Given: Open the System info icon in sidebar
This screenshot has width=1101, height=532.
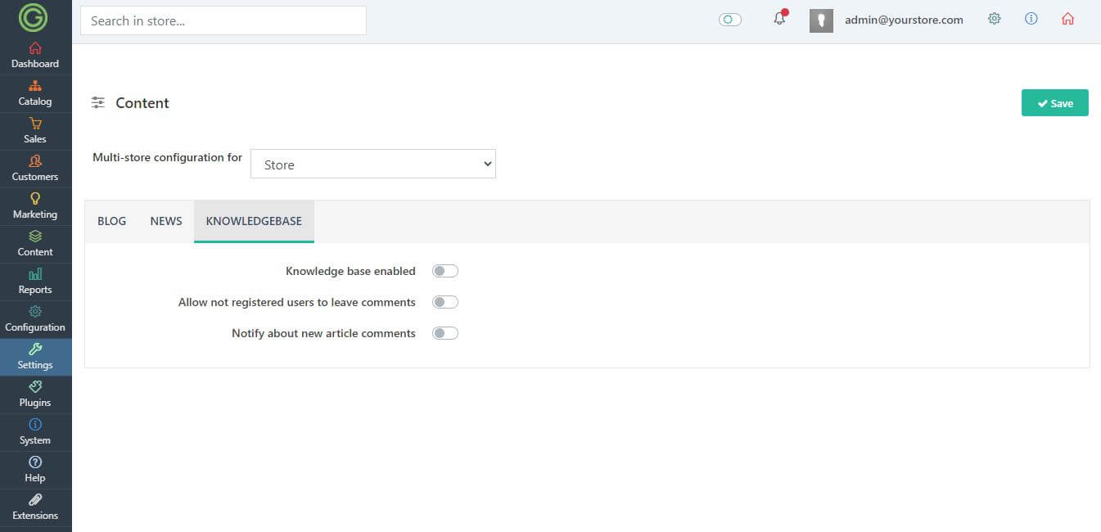Looking at the screenshot, I should 35,425.
